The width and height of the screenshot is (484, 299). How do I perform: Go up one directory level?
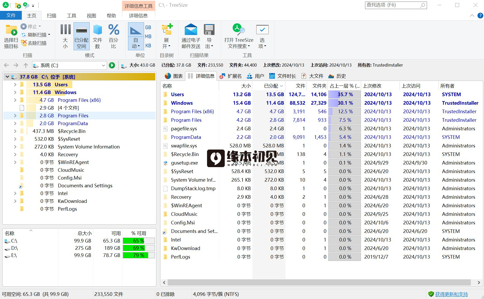[26, 65]
